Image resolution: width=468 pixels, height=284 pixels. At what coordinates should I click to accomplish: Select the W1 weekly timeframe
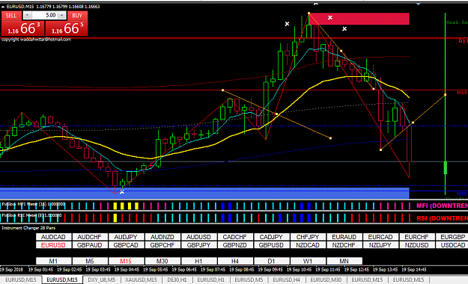308,261
